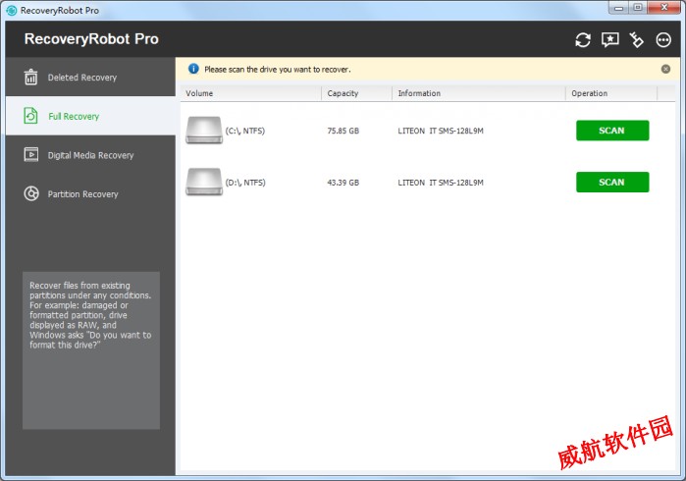Open the feedback star chat icon
Image resolution: width=686 pixels, height=481 pixels.
coord(609,40)
